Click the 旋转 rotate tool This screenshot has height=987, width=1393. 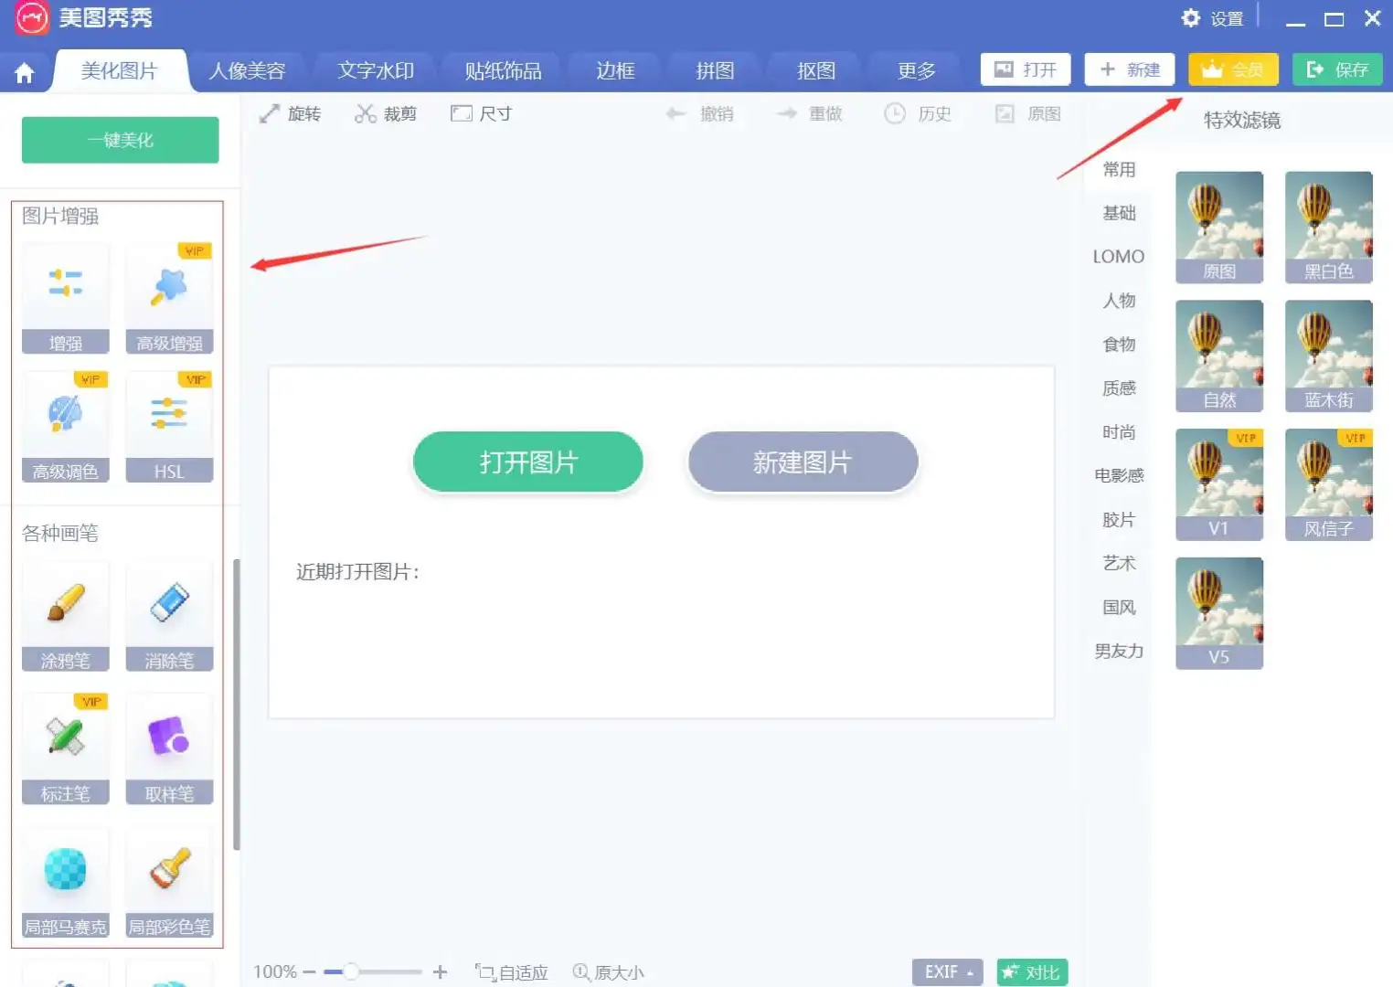tap(291, 113)
